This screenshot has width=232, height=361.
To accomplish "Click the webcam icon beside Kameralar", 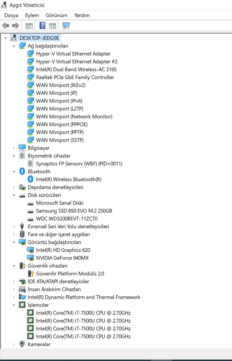I will click(22, 344).
